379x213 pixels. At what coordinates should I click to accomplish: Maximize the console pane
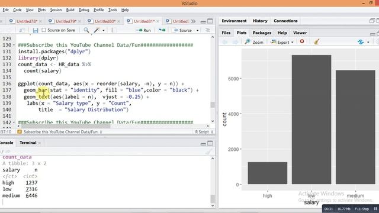[210, 143]
